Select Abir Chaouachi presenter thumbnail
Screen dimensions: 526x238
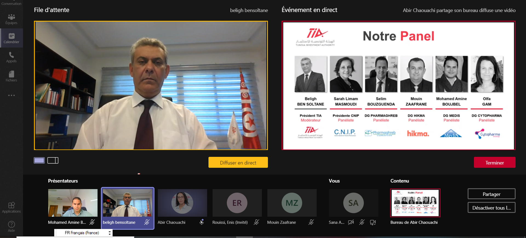click(182, 203)
